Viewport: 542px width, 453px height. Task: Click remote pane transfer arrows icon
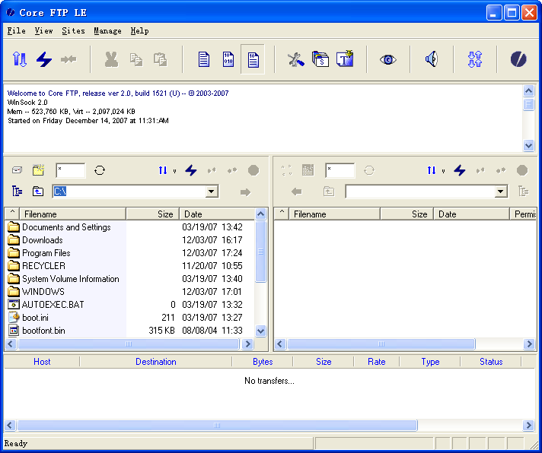[x=432, y=170]
